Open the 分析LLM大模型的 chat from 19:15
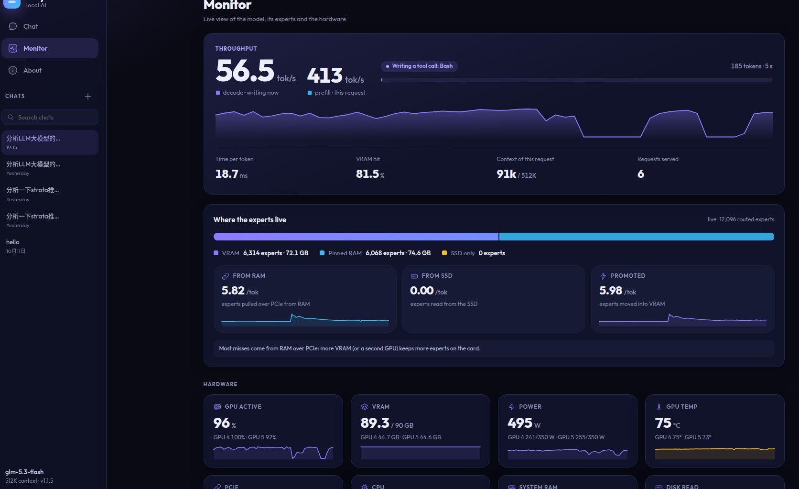Screen dimensions: 799x489 [x=50, y=142]
